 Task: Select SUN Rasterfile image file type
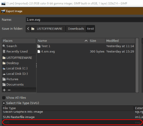(x=72, y=117)
